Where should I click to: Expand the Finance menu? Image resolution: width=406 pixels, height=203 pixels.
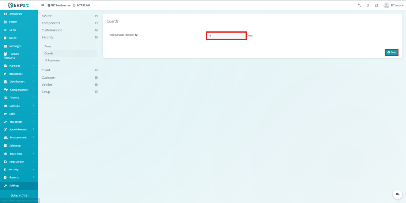point(19,98)
